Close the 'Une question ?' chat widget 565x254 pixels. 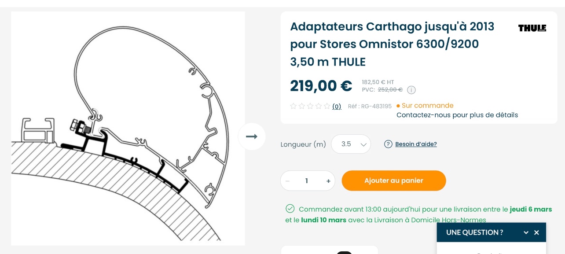pos(536,232)
